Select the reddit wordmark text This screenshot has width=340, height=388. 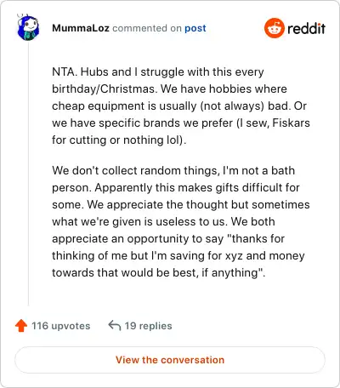pyautogui.click(x=306, y=28)
